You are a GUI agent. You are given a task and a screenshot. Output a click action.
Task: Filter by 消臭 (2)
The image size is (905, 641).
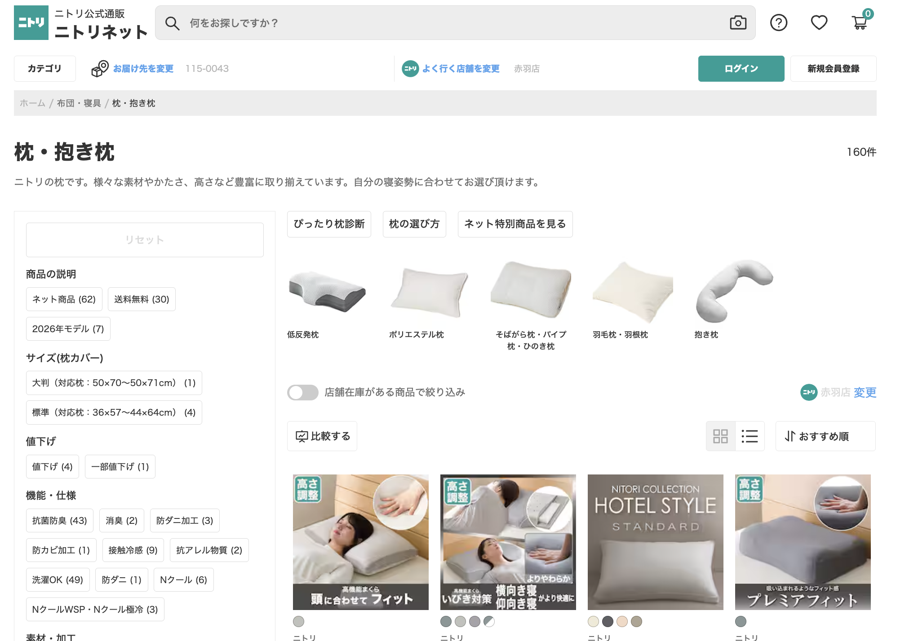121,521
